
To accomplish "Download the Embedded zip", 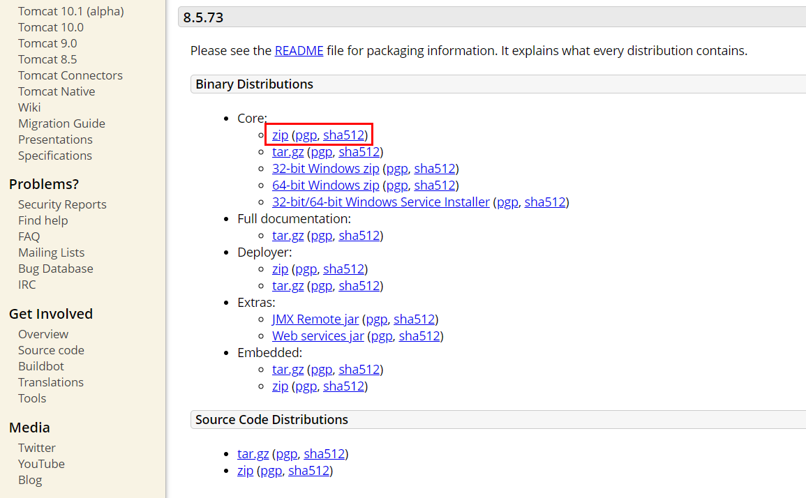I will [280, 386].
